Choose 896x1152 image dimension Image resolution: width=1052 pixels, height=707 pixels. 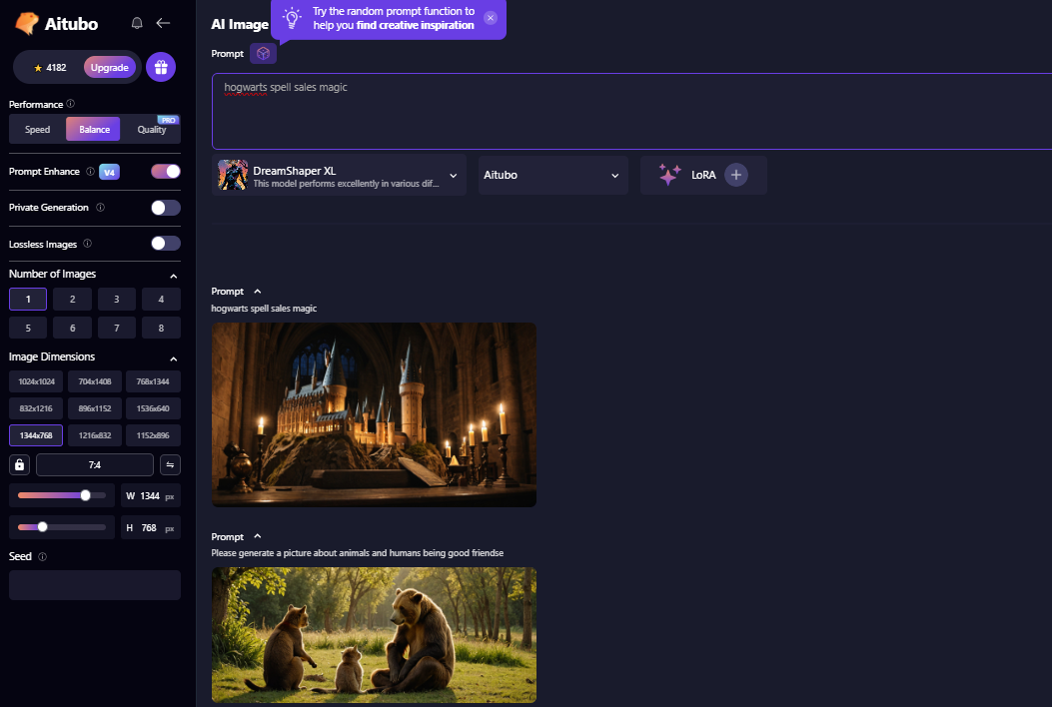95,408
